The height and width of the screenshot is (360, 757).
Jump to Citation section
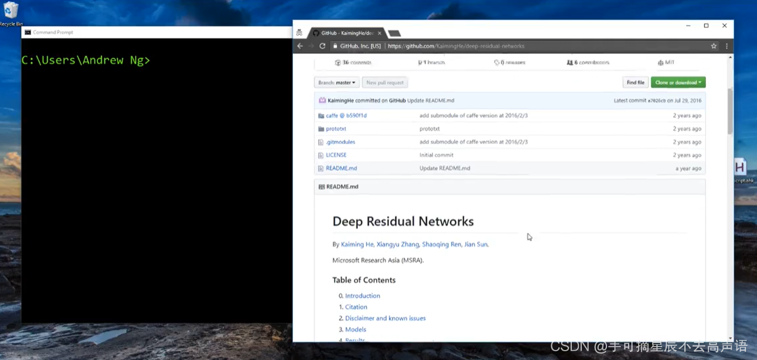(x=356, y=307)
